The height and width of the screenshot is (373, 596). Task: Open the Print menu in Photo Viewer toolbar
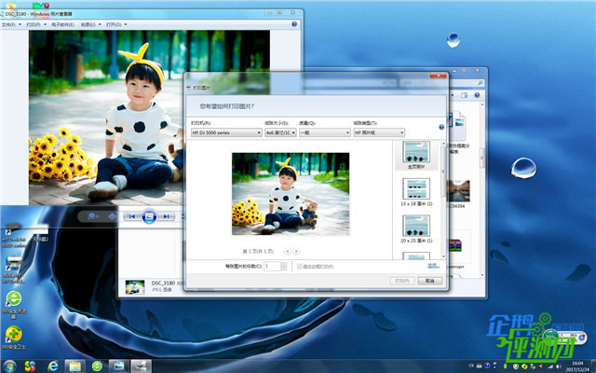click(35, 24)
